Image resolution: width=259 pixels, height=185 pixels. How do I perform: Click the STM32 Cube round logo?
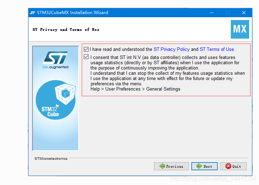[x=56, y=100]
